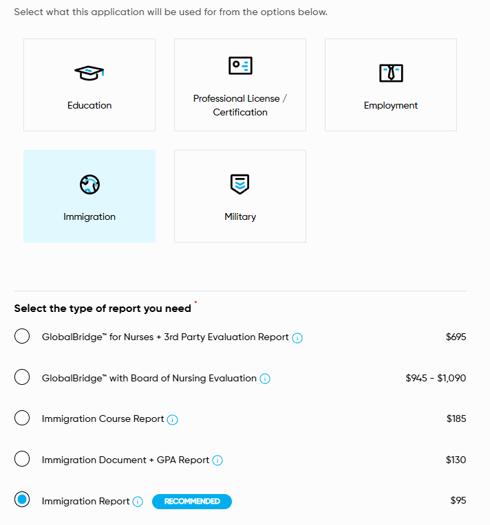Screen dimensions: 490x525
Task: Select GlobalBridge with Board of Nursing radio button
Action: (22, 377)
